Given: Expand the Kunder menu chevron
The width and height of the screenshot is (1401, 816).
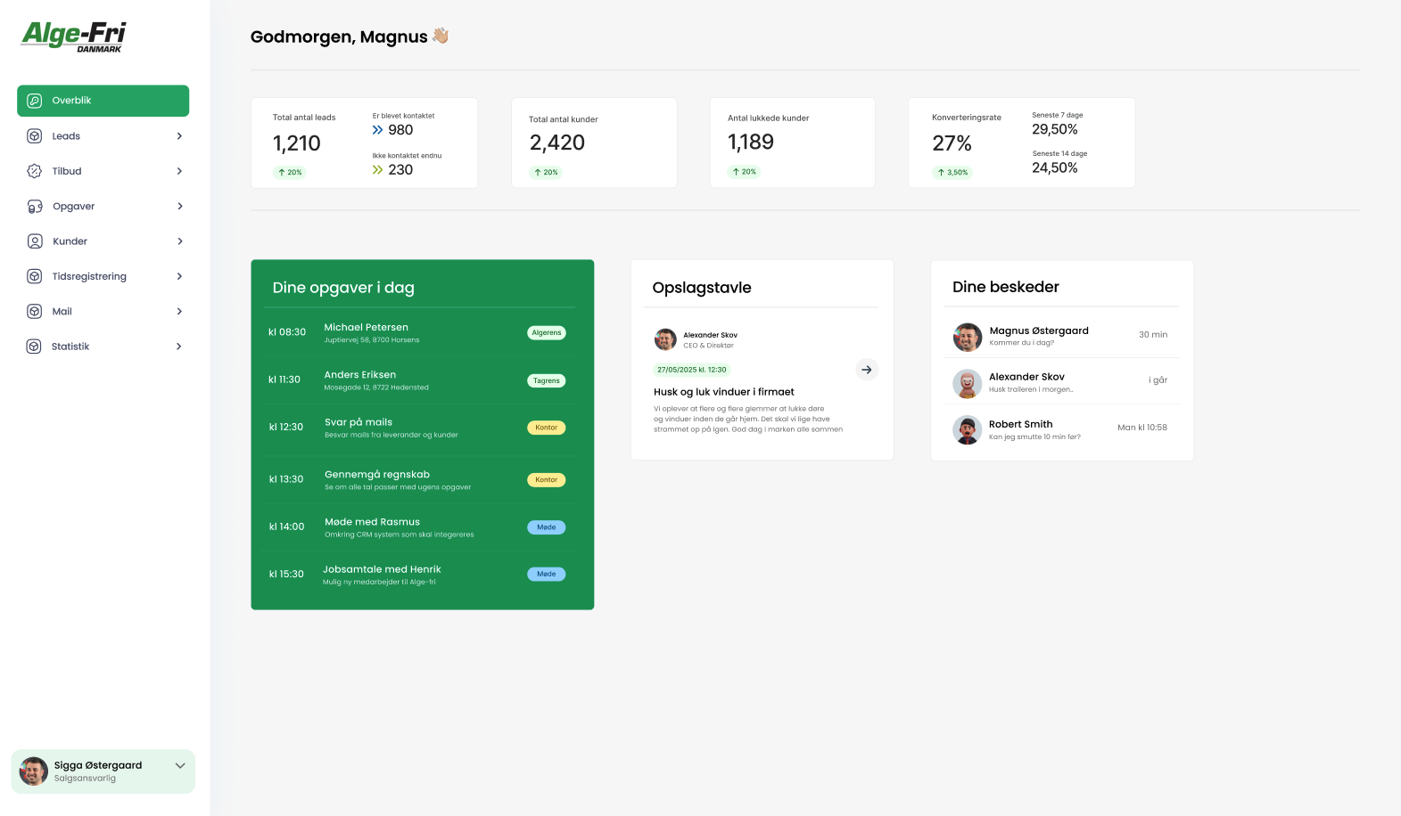Looking at the screenshot, I should 179,241.
